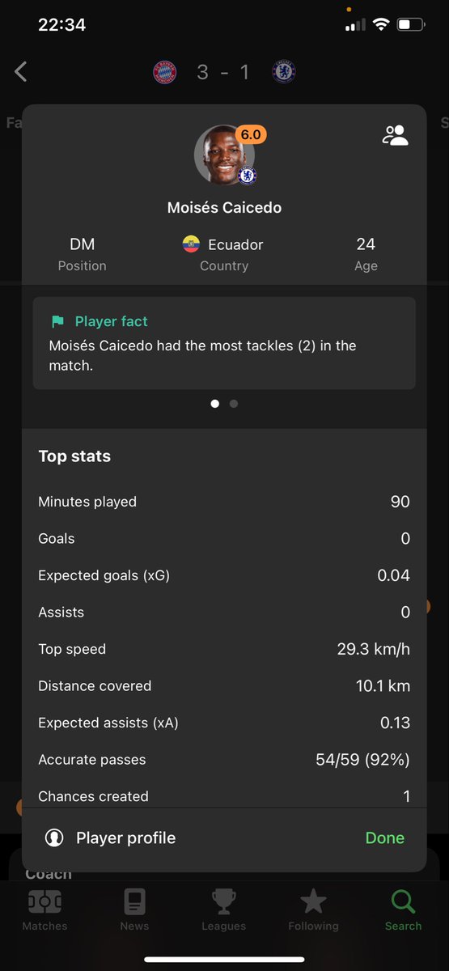
Task: Tap the back arrow icon
Action: [21, 72]
